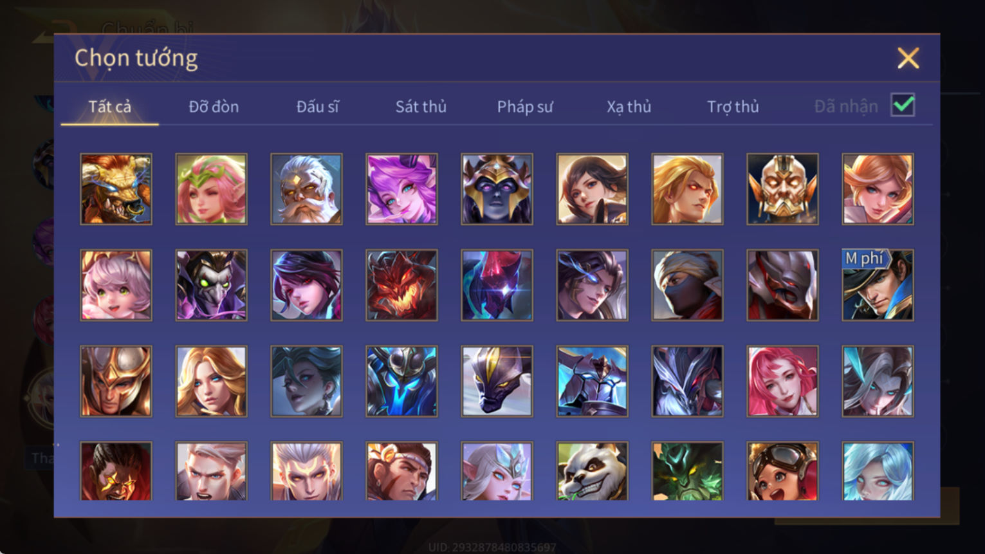Select the panda hero portrait
The width and height of the screenshot is (985, 554).
coord(592,471)
